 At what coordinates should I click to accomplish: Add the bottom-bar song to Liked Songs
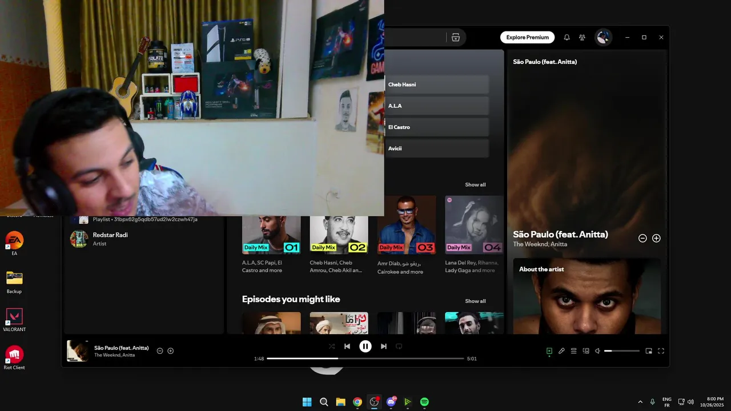click(170, 351)
